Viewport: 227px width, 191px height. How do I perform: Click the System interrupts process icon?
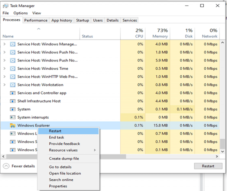[12, 117]
